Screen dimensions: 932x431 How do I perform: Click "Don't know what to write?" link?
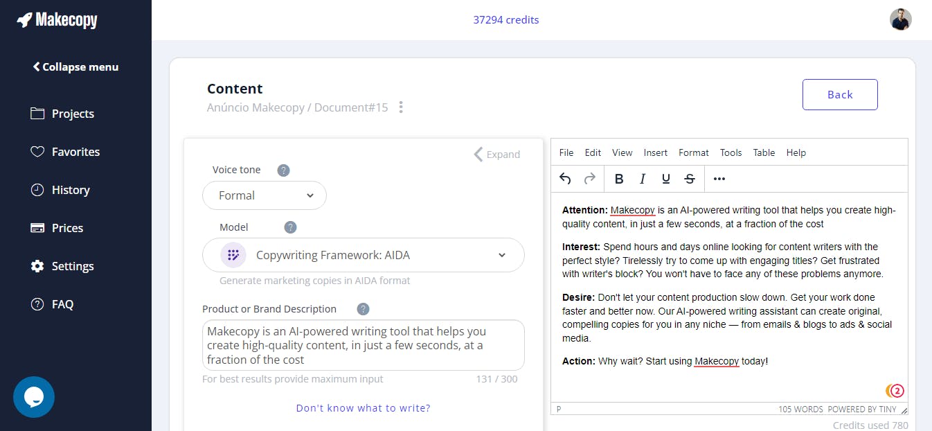(364, 408)
